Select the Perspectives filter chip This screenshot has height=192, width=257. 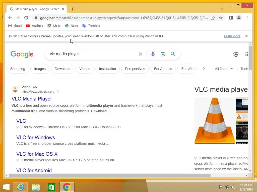[x=135, y=69]
